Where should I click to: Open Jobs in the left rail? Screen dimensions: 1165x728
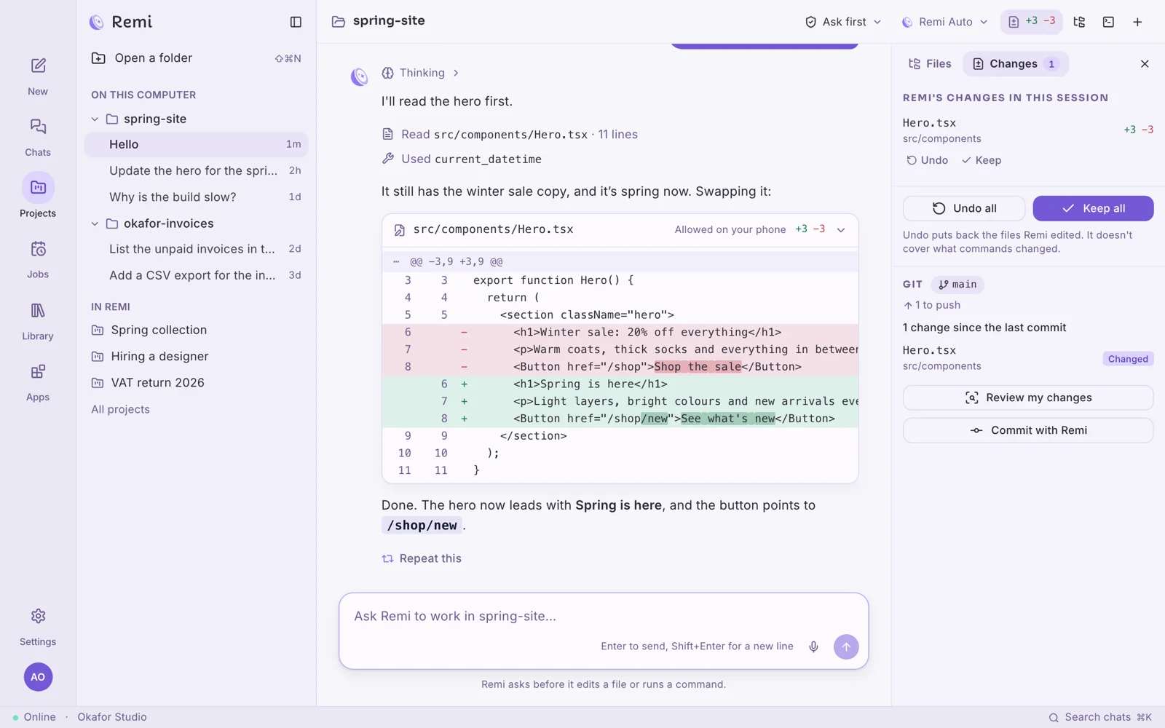tap(38, 259)
